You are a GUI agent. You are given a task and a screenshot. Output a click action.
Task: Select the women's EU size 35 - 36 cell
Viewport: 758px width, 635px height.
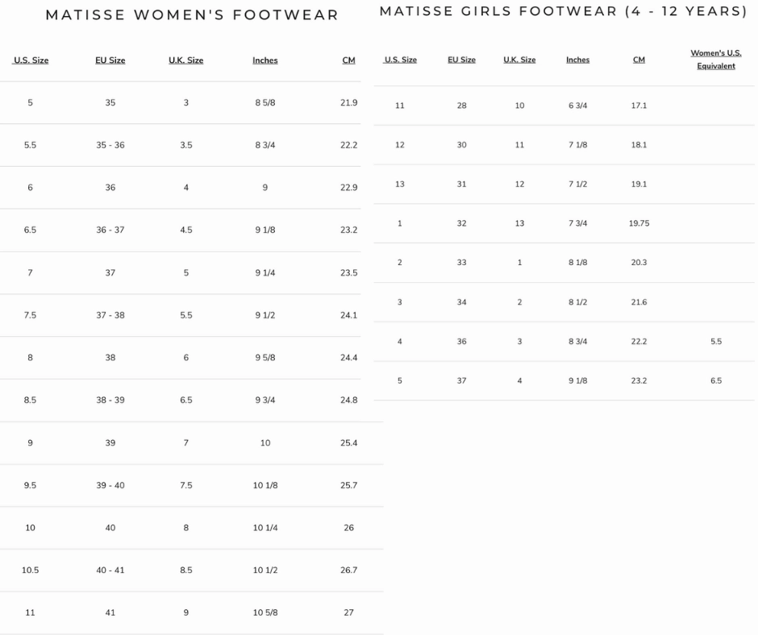[x=110, y=145]
